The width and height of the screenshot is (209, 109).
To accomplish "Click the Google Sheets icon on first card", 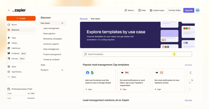I will point(92,73).
